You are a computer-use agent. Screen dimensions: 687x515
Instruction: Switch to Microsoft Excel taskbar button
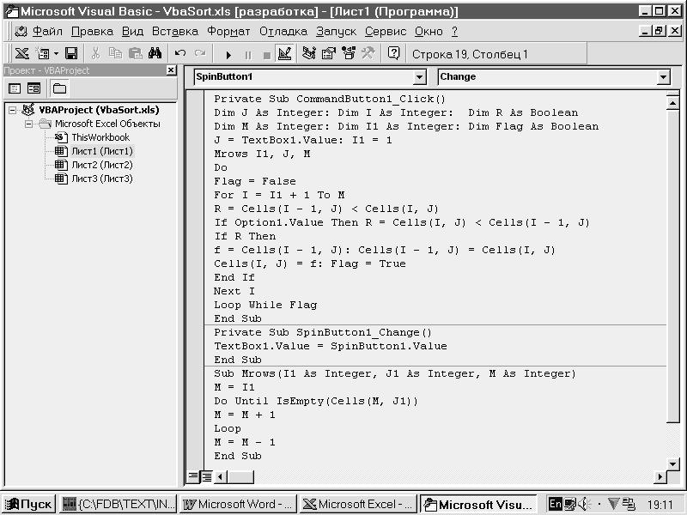coord(357,504)
